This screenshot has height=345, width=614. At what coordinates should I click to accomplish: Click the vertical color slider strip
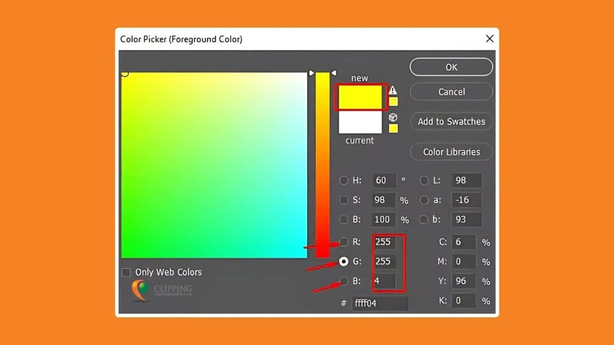(x=323, y=165)
